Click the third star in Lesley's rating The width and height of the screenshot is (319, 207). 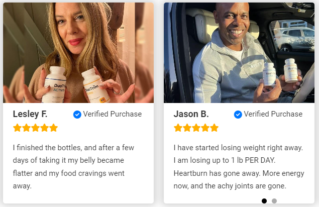[x=35, y=128]
